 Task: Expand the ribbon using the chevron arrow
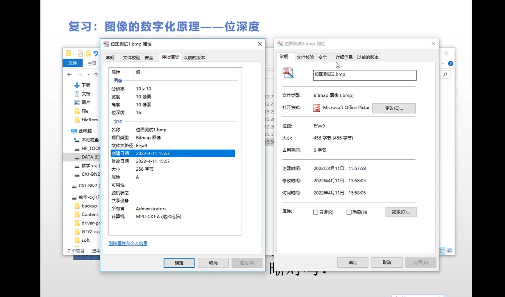point(442,63)
